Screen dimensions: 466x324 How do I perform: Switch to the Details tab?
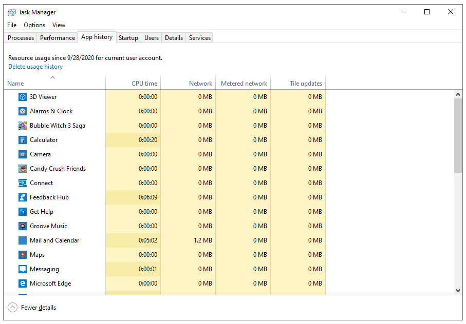[174, 38]
